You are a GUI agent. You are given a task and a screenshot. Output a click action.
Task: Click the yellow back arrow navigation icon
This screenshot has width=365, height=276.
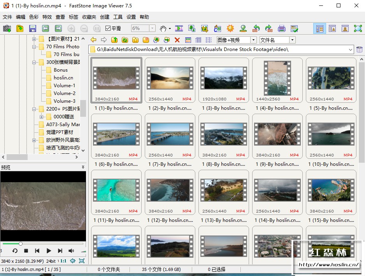coord(93,40)
